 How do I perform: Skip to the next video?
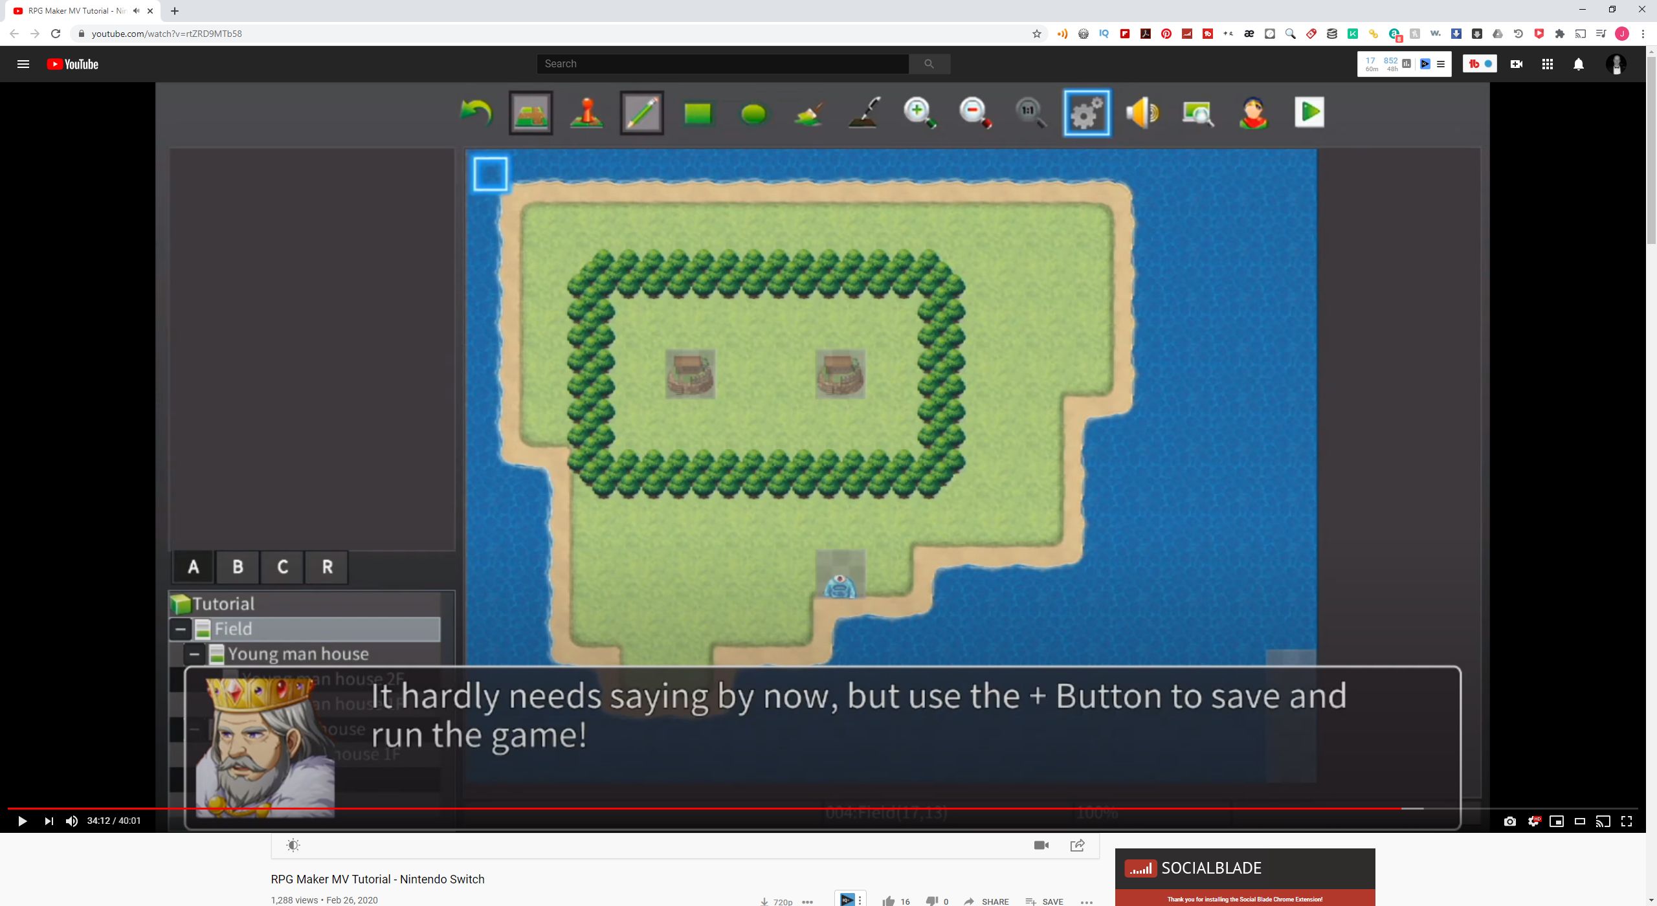click(x=49, y=821)
